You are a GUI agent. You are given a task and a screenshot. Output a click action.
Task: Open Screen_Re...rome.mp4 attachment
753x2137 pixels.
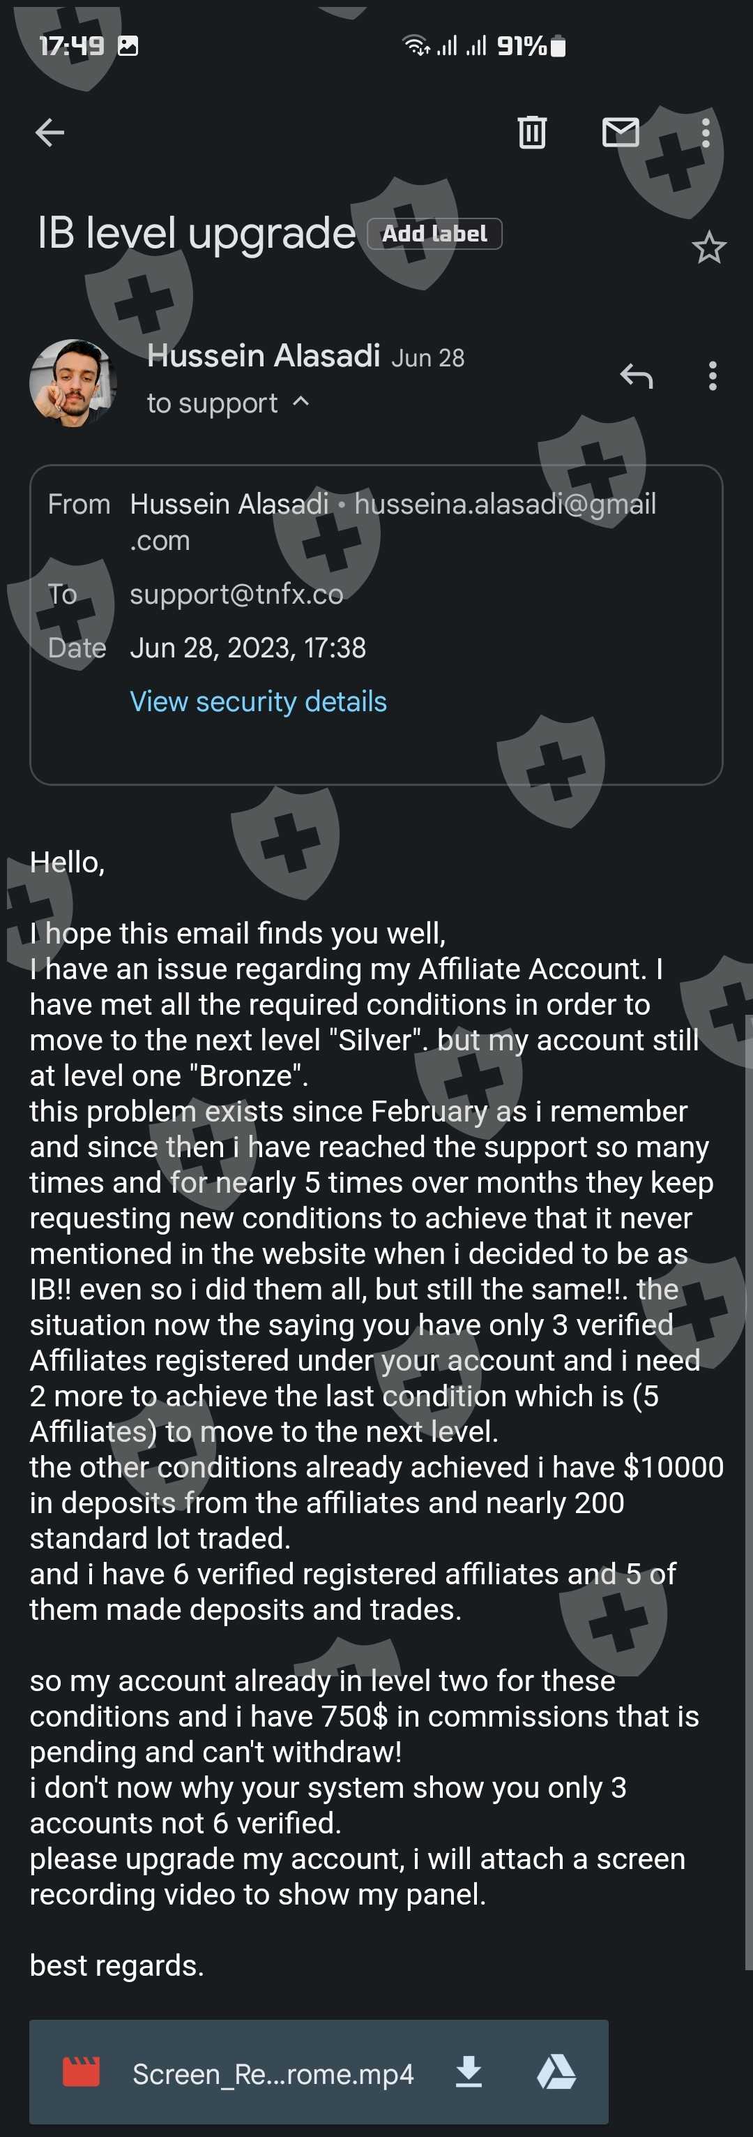273,2073
